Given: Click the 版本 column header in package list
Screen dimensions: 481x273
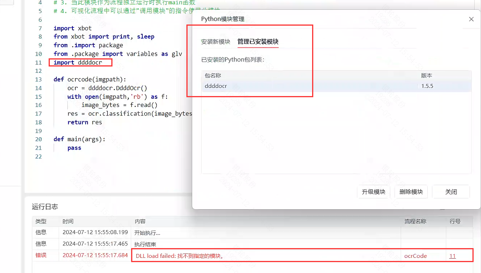Looking at the screenshot, I should click(427, 75).
